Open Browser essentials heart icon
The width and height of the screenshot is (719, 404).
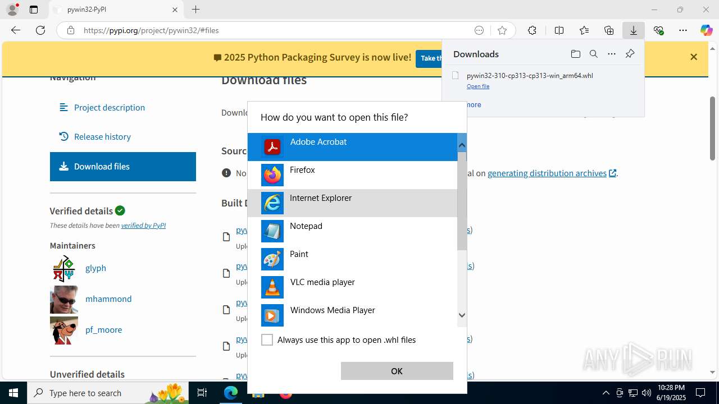point(658,30)
